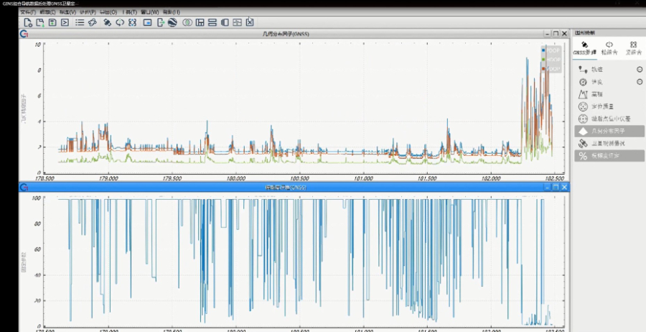The image size is (646, 332).
Task: Open the 文件(F) menu
Action: pos(27,12)
